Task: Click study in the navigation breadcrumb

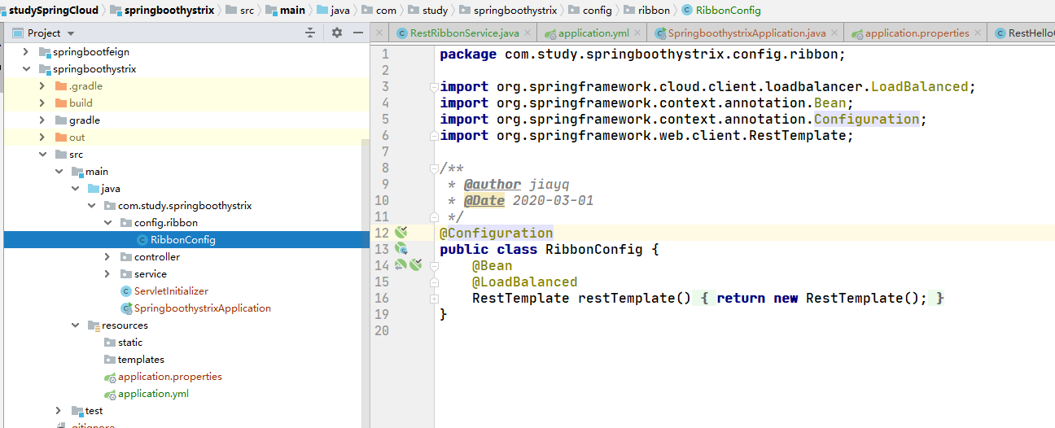Action: click(x=436, y=11)
